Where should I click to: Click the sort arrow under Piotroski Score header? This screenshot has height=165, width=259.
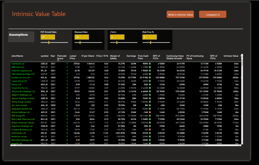(58, 60)
